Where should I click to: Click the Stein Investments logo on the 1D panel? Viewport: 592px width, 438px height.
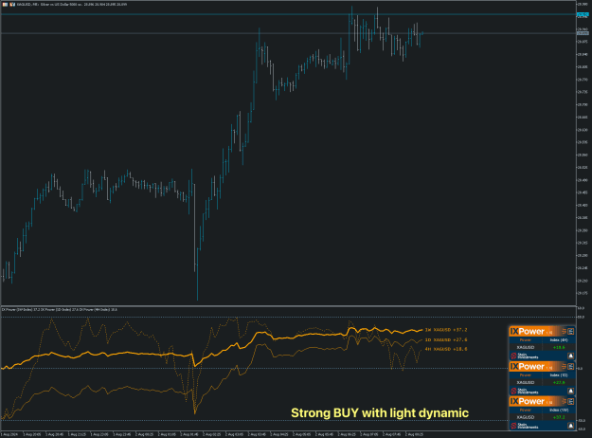coord(525,392)
